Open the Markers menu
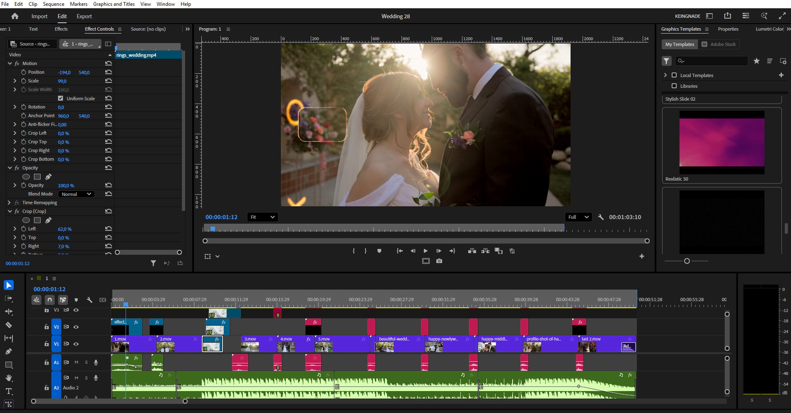 79,4
